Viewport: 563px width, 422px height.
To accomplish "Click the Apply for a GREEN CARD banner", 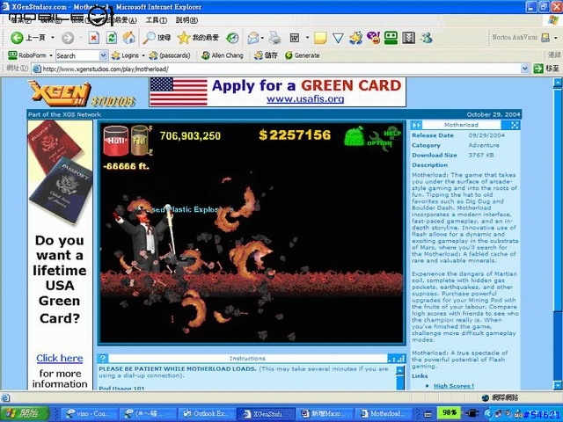I will pyautogui.click(x=278, y=92).
